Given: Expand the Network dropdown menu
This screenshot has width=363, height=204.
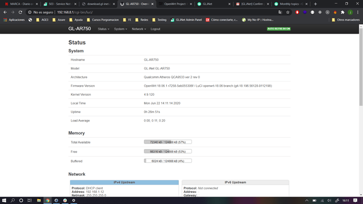Looking at the screenshot, I should coord(139,29).
